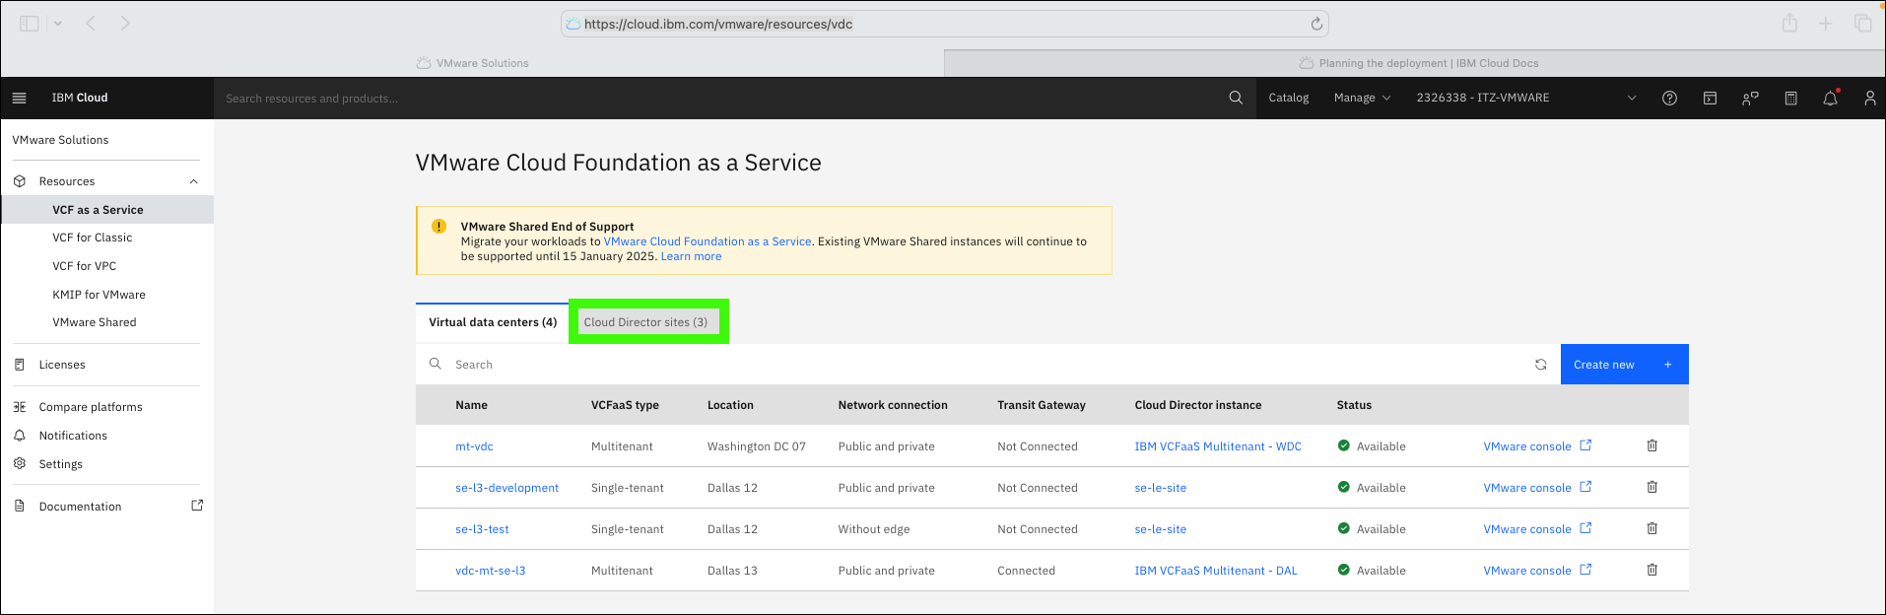Refresh the virtual data centers table
The width and height of the screenshot is (1886, 615).
[x=1540, y=365]
